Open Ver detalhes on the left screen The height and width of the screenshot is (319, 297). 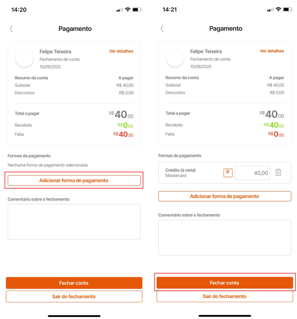(x=121, y=51)
